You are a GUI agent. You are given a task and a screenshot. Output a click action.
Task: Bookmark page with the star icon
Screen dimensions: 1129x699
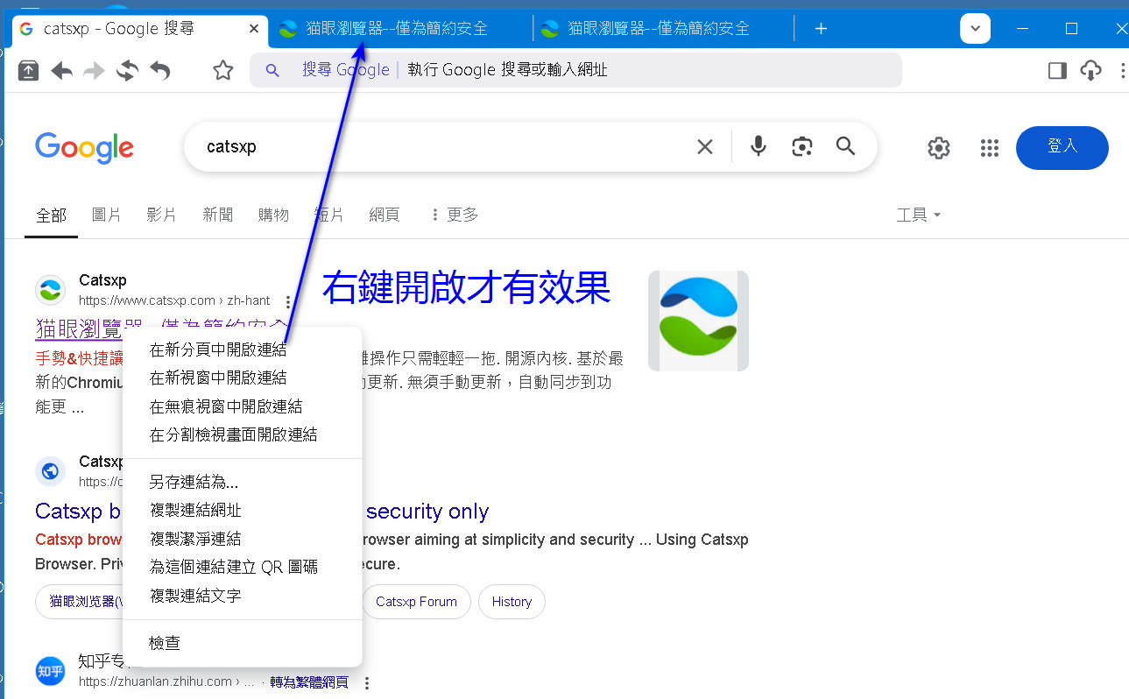(223, 70)
